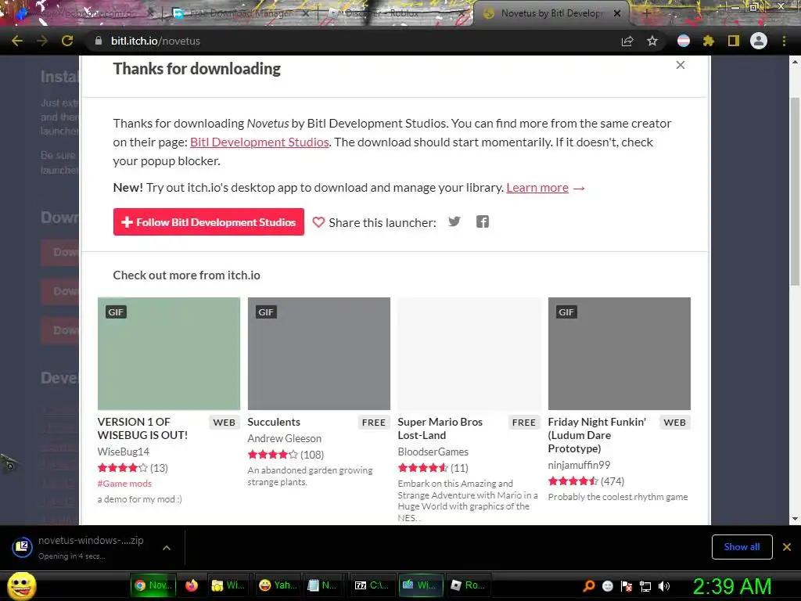Click the tray magnifier search icon

coord(588,586)
